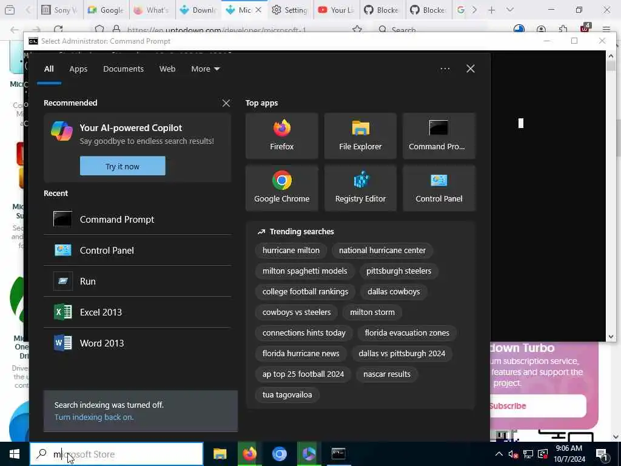Image resolution: width=621 pixels, height=466 pixels.
Task: Select the Documents search tab
Action: [x=123, y=69]
